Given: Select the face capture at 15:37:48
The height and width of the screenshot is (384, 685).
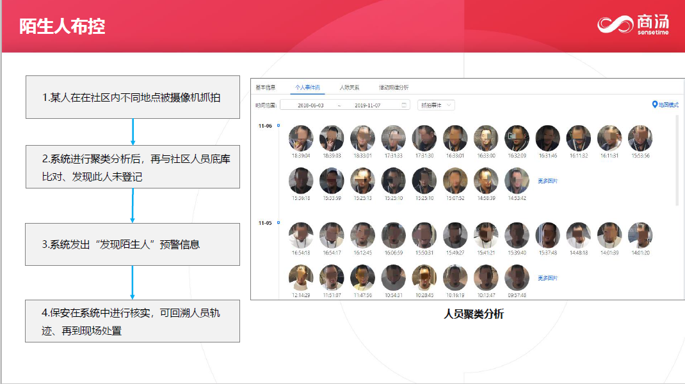Looking at the screenshot, I should pyautogui.click(x=548, y=235).
